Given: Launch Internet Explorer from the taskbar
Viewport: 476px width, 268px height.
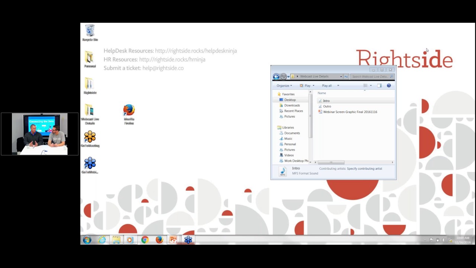Looking at the screenshot, I should coord(102,240).
